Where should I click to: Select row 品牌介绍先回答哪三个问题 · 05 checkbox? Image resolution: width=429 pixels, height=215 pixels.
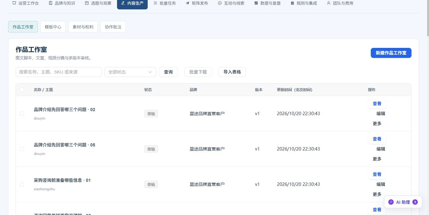pos(22,149)
